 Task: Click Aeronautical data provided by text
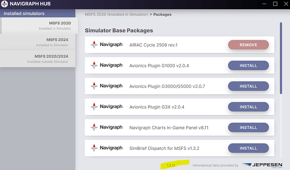[216, 165]
